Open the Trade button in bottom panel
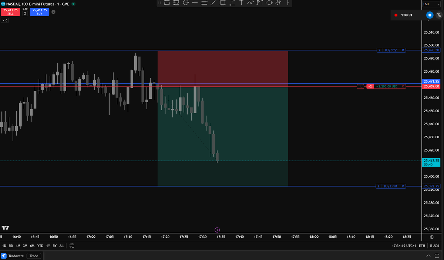This screenshot has width=444, height=260. coord(34,256)
